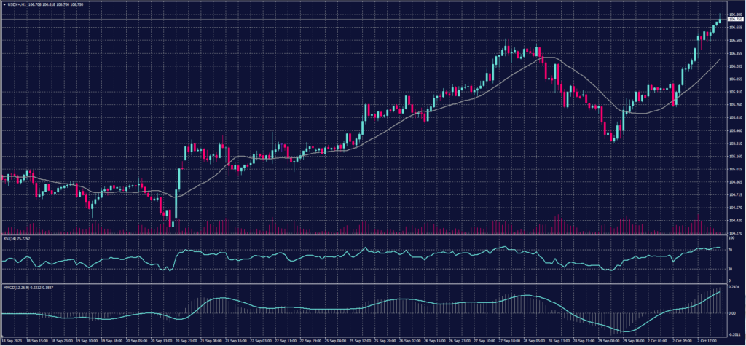Viewport: 746px width, 346px height.
Task: Select divider between price chart and RSI pane
Action: 364,235
